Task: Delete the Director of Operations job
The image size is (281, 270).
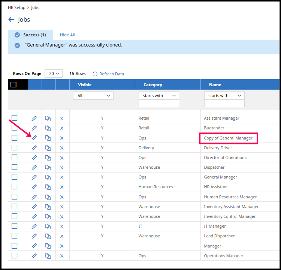Action: 62,158
